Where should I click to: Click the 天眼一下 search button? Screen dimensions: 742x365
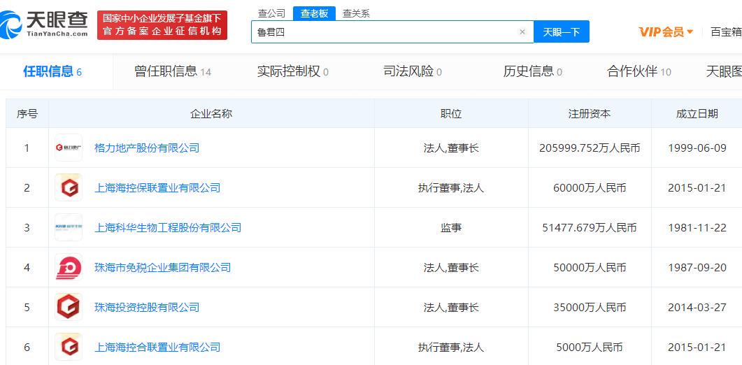pyautogui.click(x=562, y=31)
